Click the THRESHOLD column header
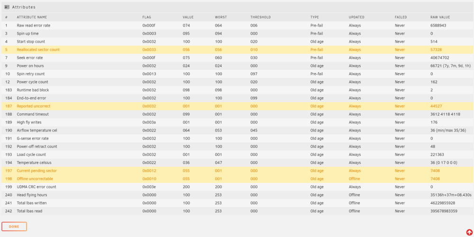 260,17
